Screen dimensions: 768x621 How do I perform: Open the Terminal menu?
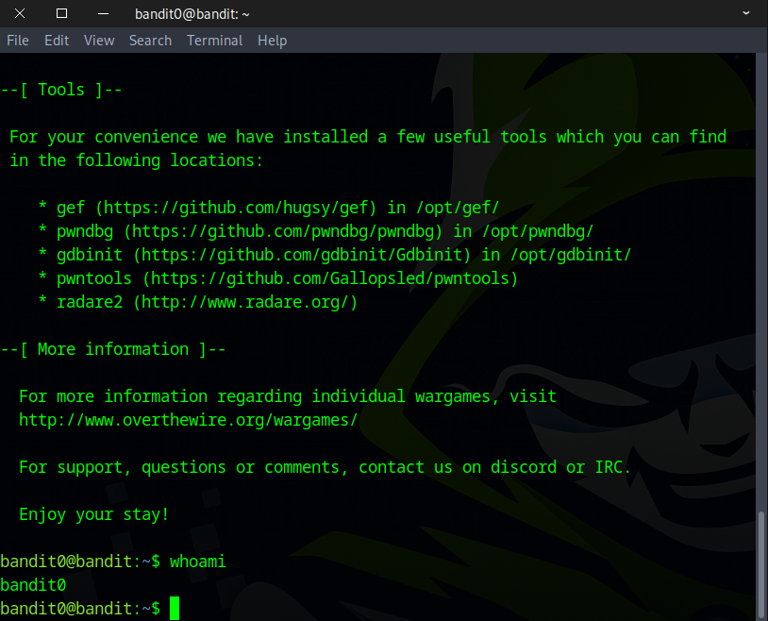pos(214,41)
